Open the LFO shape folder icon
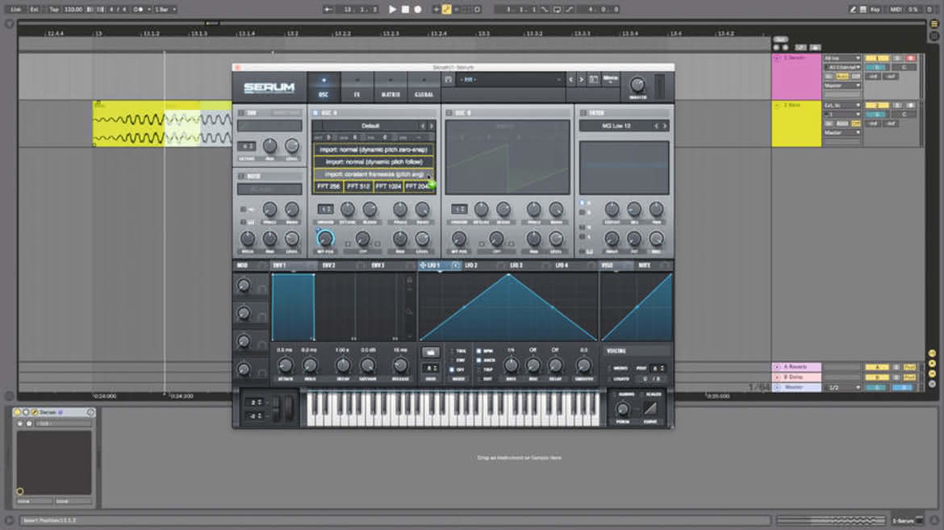The width and height of the screenshot is (944, 530). point(431,353)
